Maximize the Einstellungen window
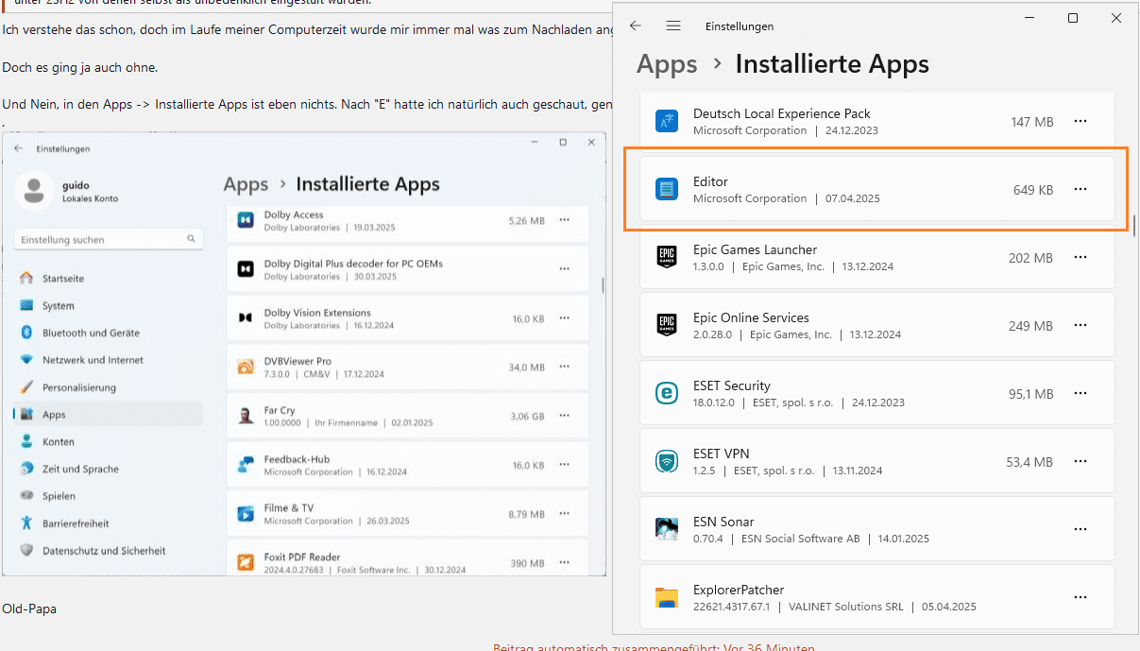This screenshot has height=651, width=1140. click(1073, 19)
